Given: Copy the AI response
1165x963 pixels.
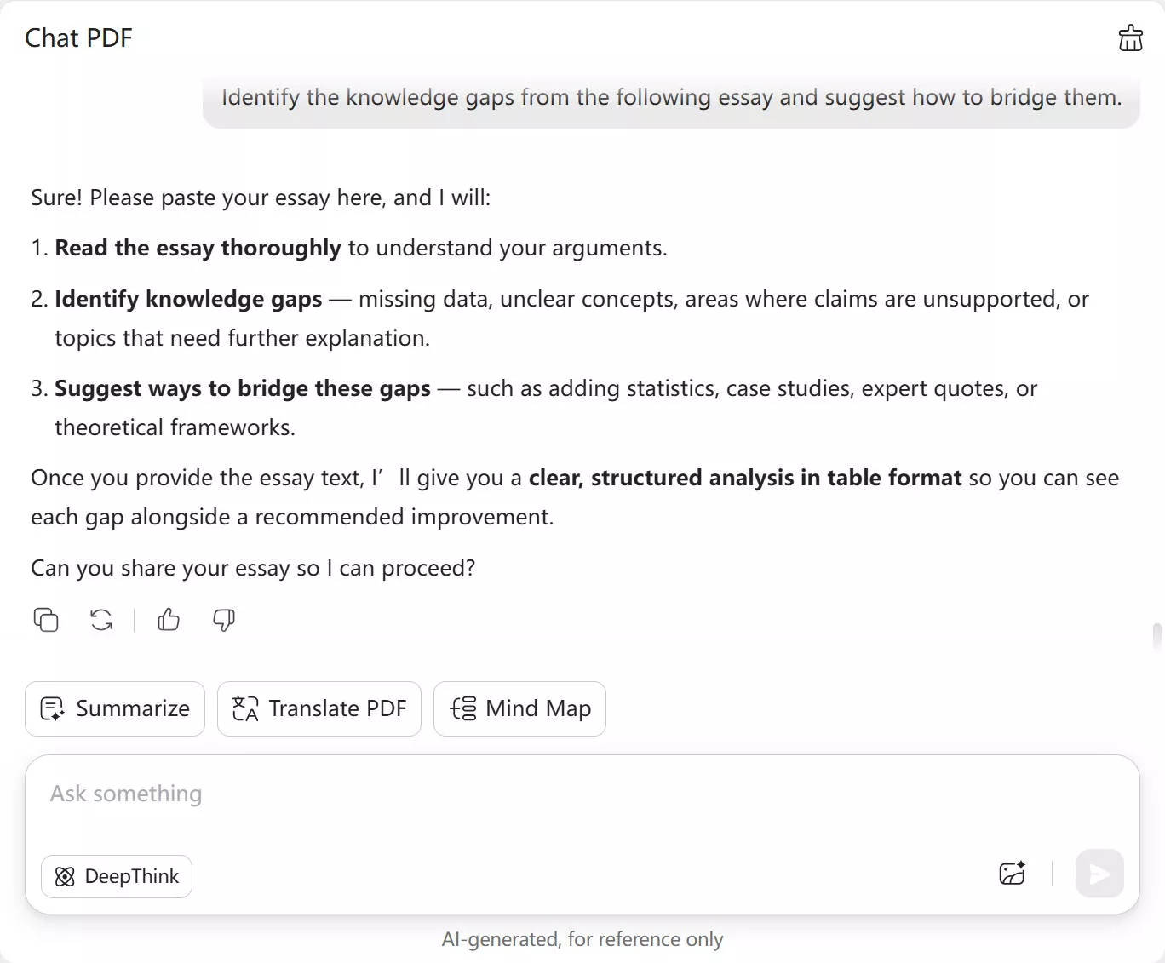Looking at the screenshot, I should point(46,620).
